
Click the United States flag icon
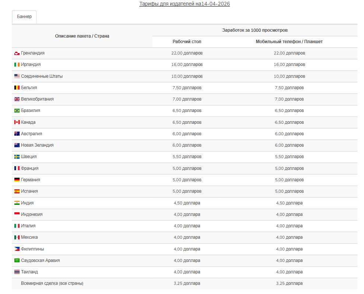tap(17, 76)
